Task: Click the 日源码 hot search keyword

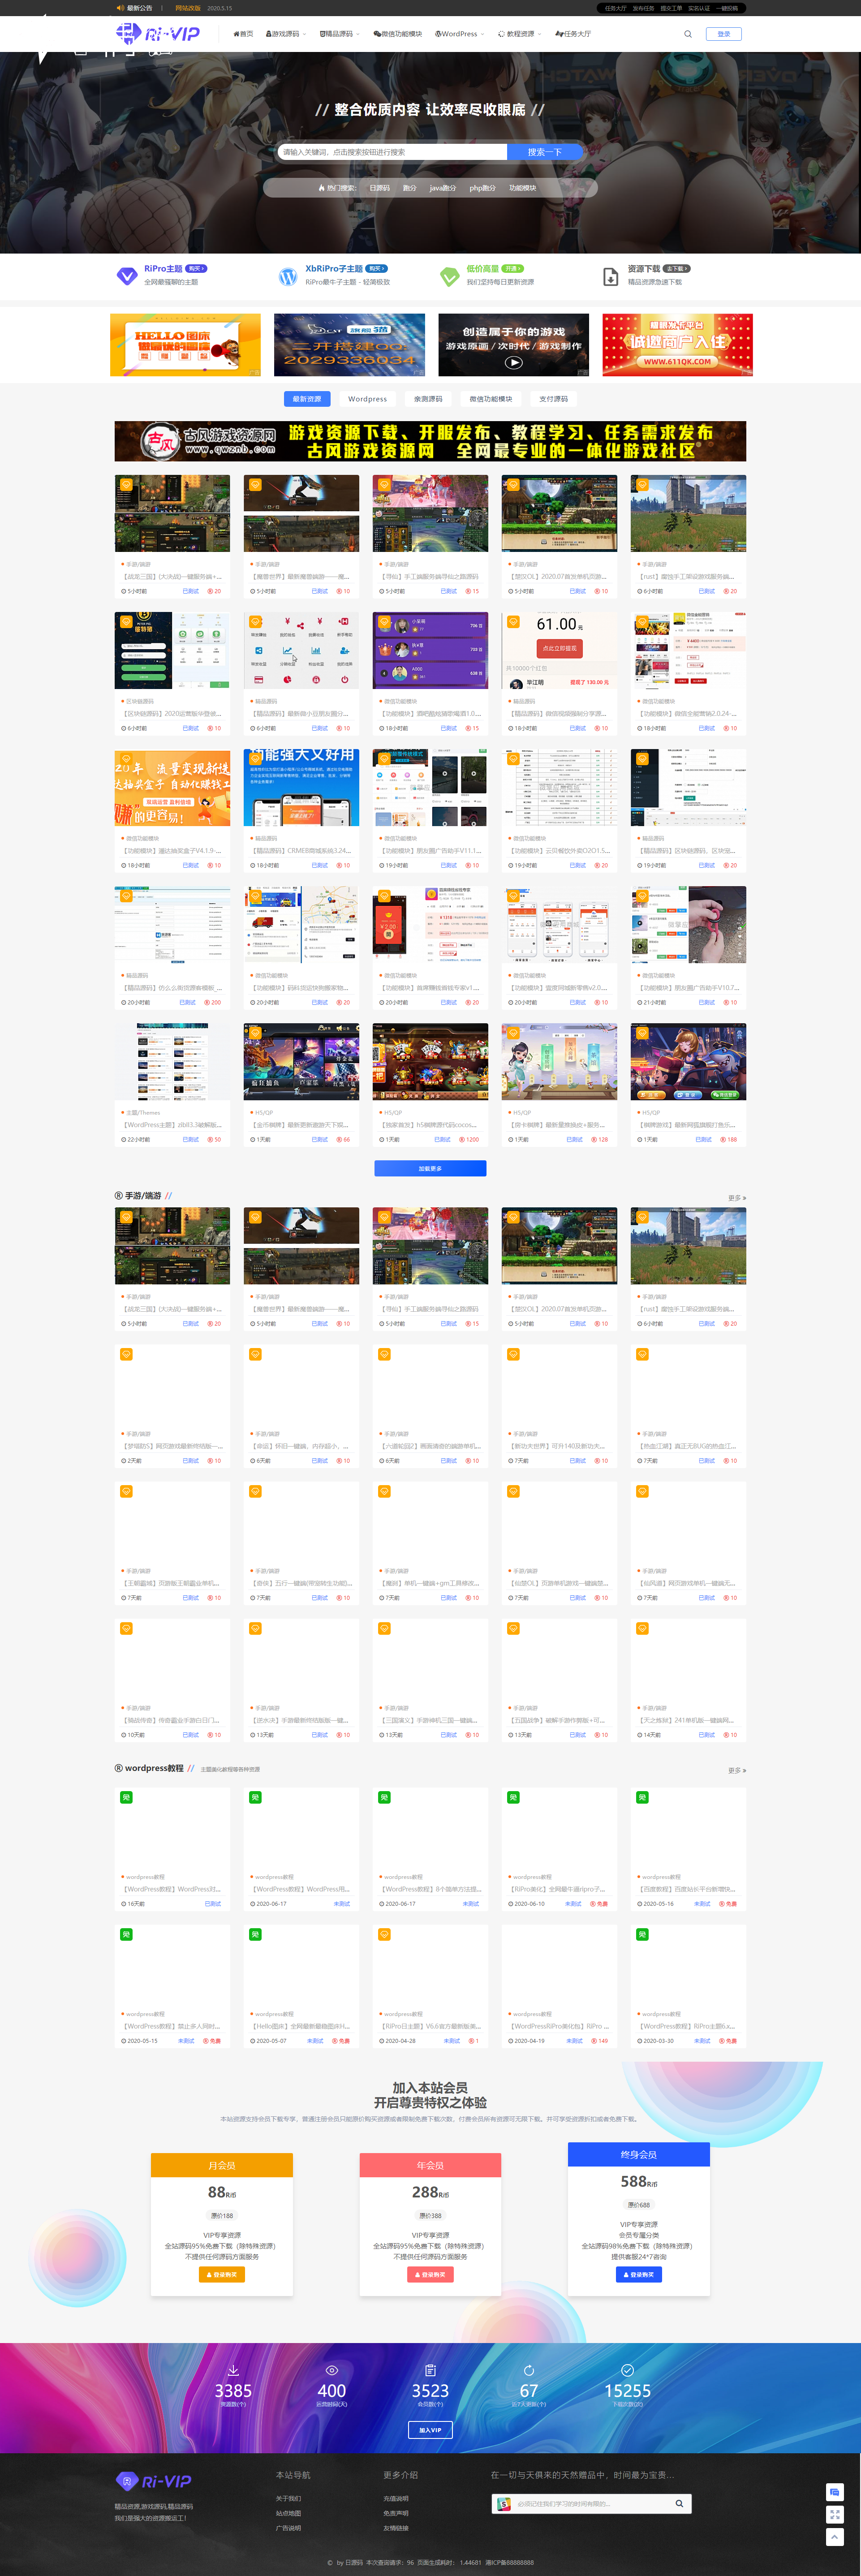Action: (x=380, y=188)
